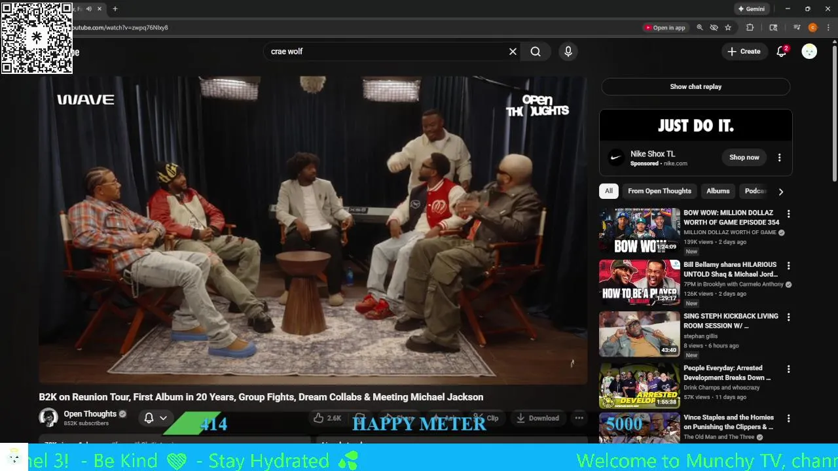Activate voice search microphone icon
838x471 pixels.
[568, 52]
